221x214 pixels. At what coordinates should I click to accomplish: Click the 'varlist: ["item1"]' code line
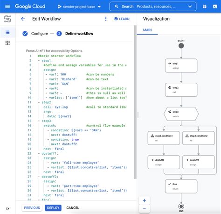coord(66,98)
